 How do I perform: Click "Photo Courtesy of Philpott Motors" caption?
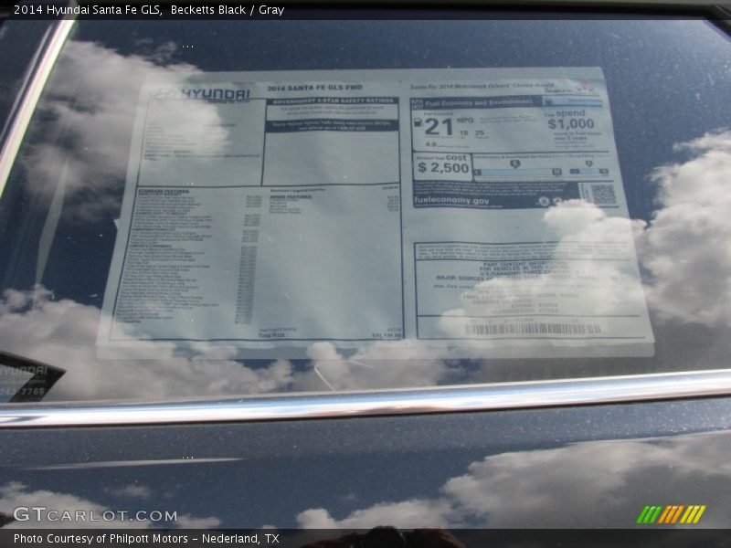point(101,539)
